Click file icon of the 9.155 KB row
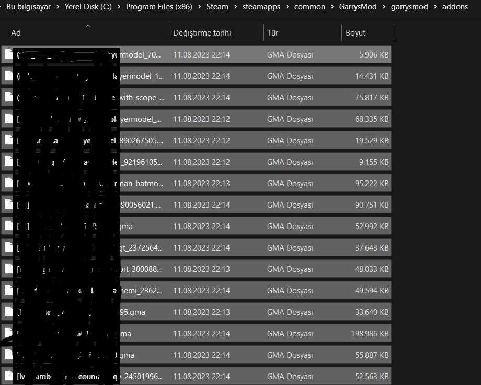481x385 pixels. pos(8,162)
